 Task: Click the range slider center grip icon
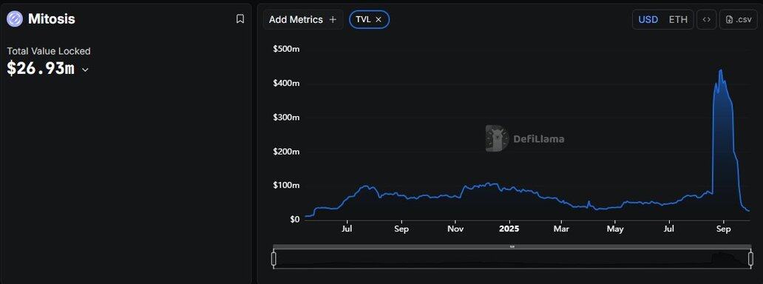(512, 246)
